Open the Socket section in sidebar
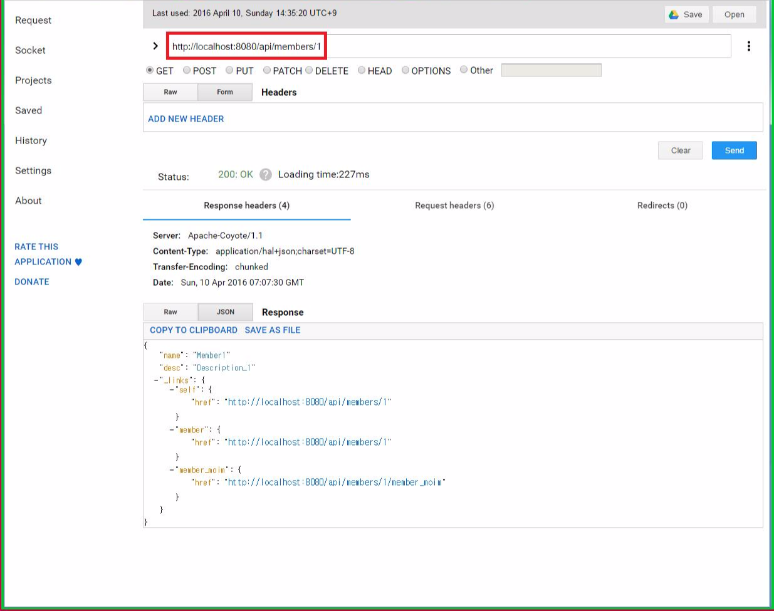The height and width of the screenshot is (611, 774). pyautogui.click(x=30, y=50)
